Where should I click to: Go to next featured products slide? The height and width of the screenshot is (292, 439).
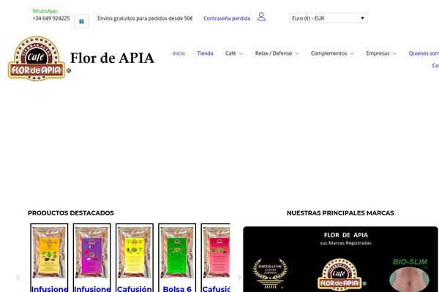(239, 277)
